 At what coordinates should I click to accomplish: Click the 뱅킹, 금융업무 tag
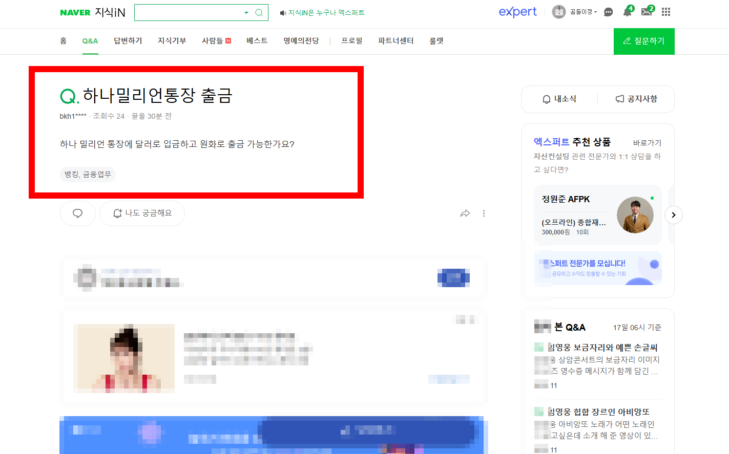[x=88, y=175]
